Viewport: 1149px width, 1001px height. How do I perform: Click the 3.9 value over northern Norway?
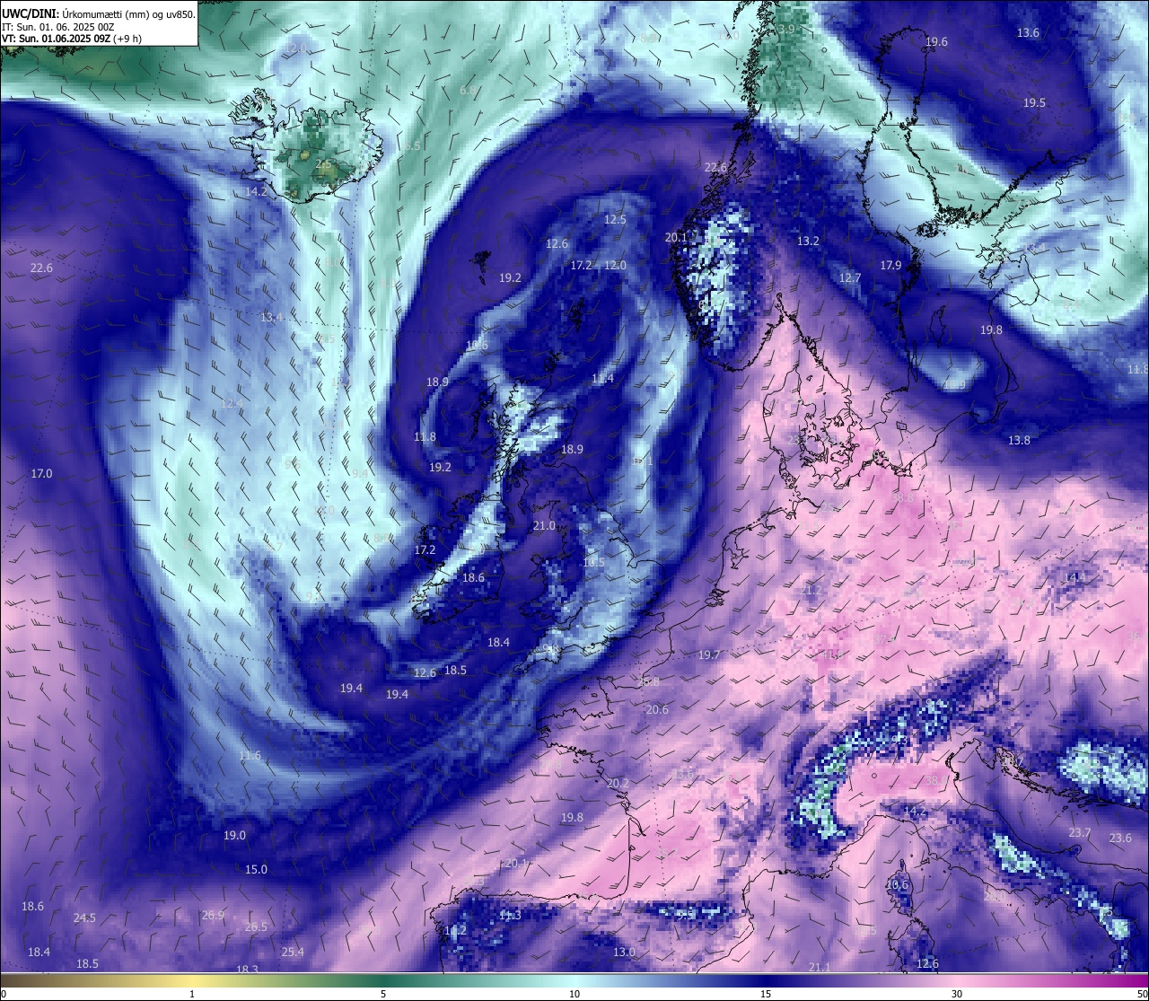(x=786, y=30)
